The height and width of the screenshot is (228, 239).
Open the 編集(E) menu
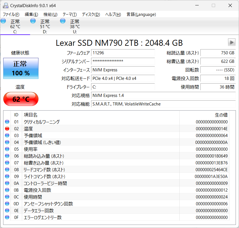[x=32, y=14]
